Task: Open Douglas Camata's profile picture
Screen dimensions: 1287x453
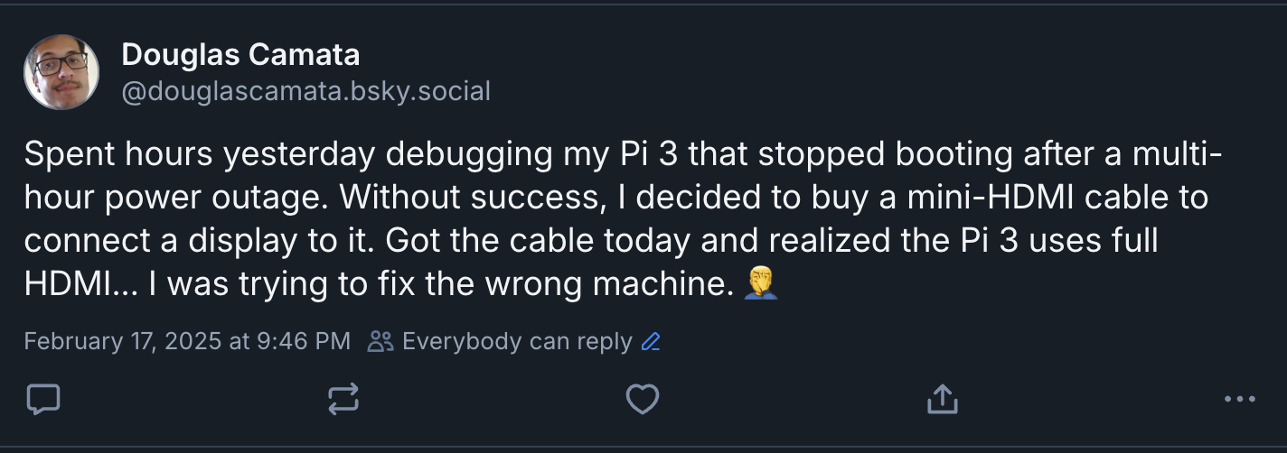Action: click(61, 72)
